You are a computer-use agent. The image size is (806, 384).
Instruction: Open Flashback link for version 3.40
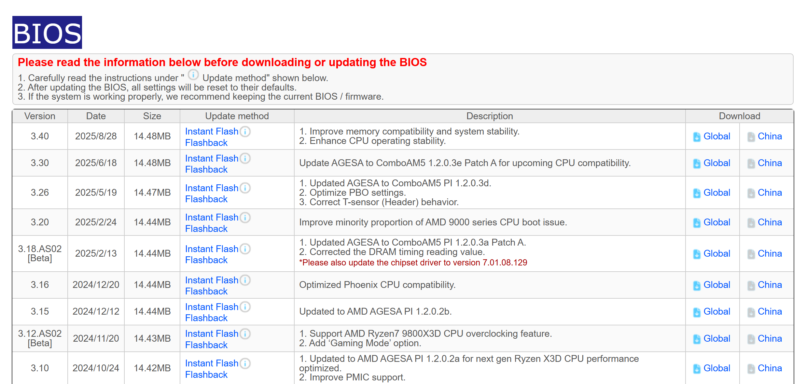pos(206,143)
